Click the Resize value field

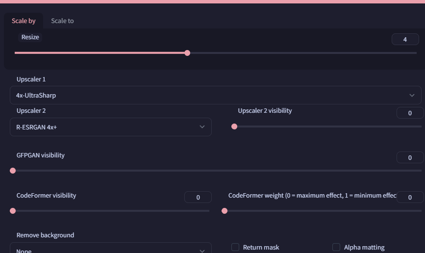click(405, 39)
